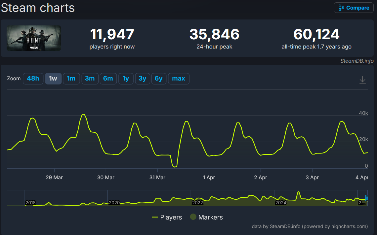Click the 35,846 24-hour peak value
The image size is (377, 235).
[214, 34]
